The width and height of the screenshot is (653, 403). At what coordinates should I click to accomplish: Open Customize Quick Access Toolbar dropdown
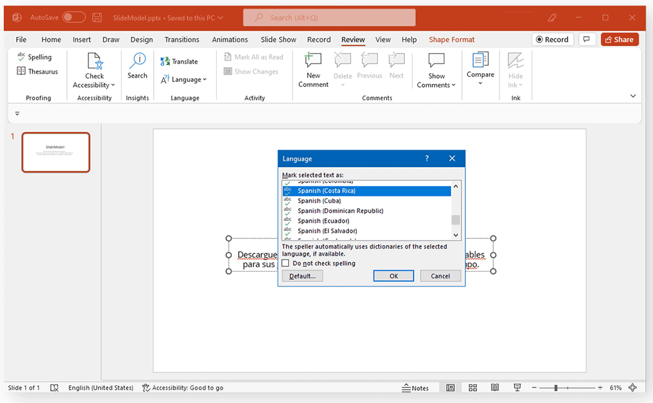tap(17, 113)
